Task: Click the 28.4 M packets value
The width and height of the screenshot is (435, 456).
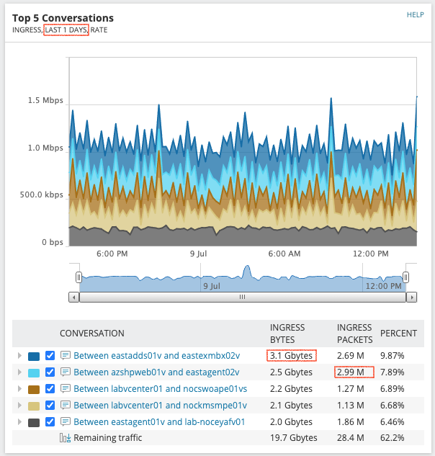Action: (x=351, y=438)
